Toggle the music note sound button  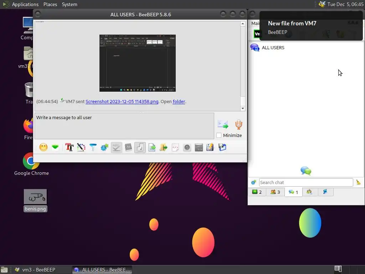140,147
